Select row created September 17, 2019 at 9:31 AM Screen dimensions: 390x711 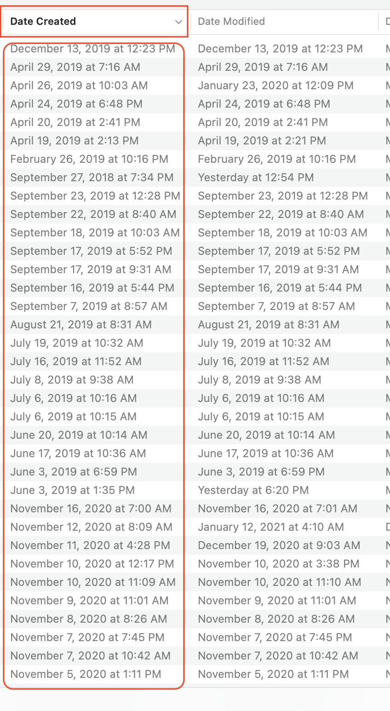(x=91, y=269)
